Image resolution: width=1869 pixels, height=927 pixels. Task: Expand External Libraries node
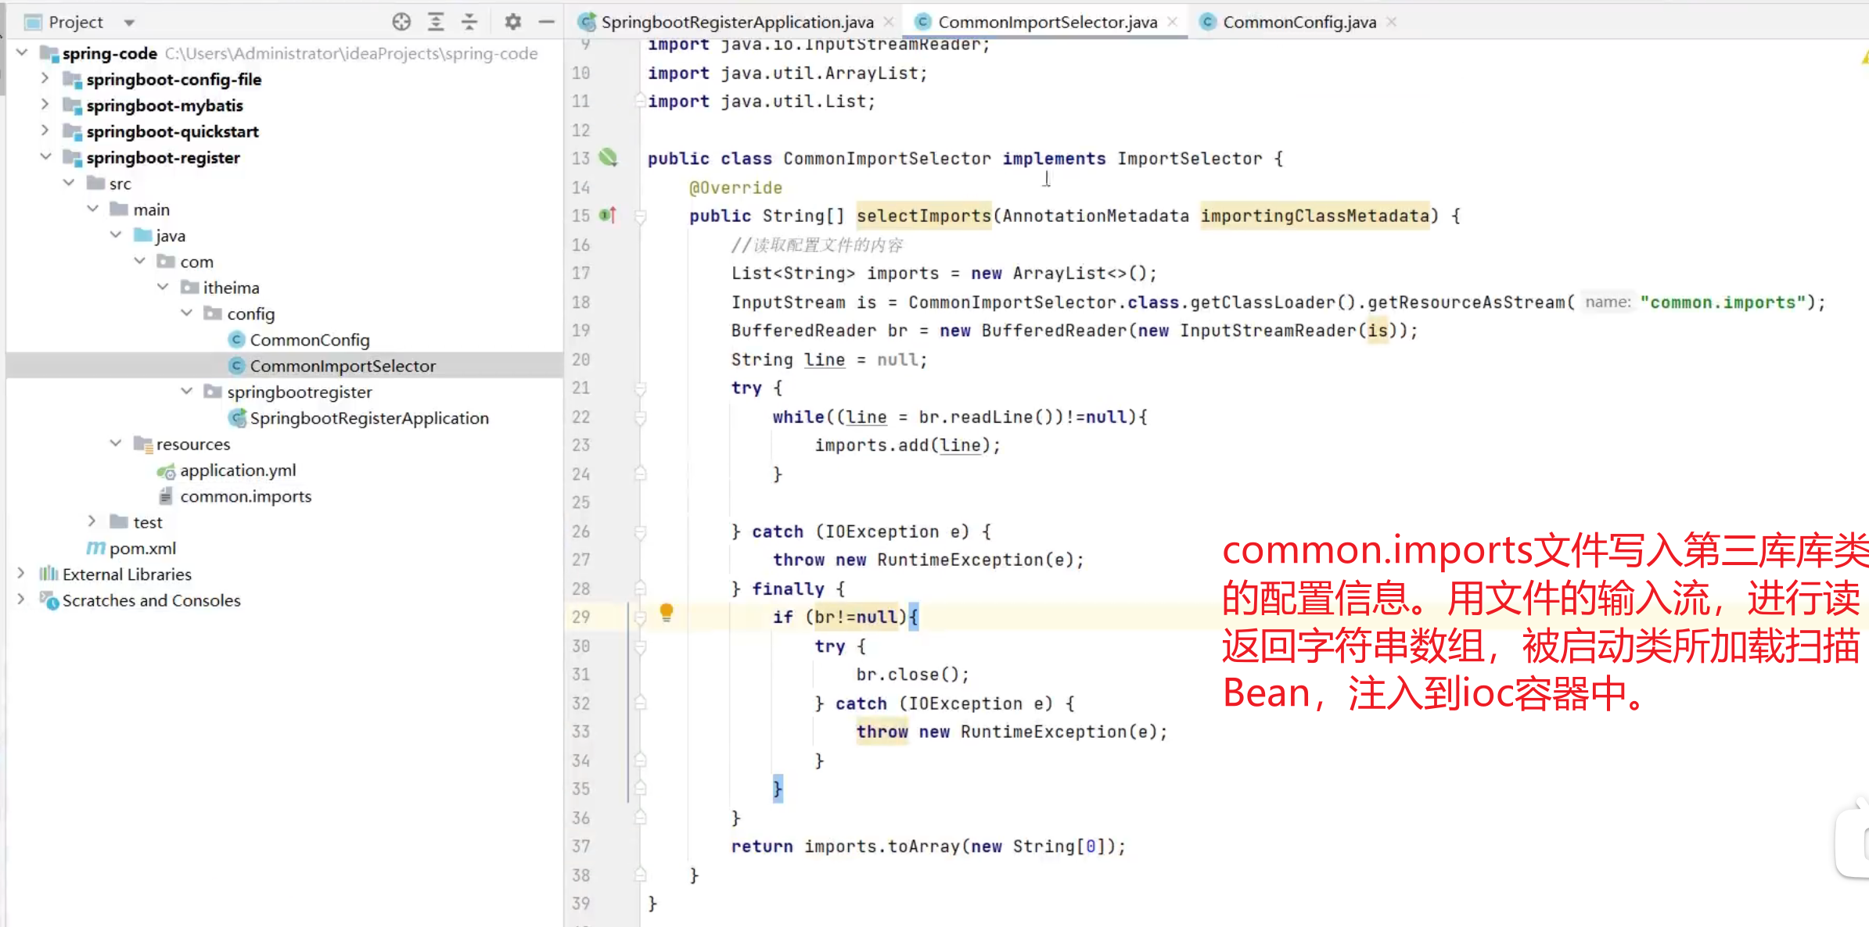coord(21,574)
